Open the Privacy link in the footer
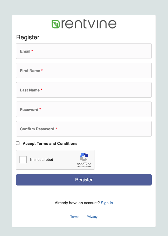The height and width of the screenshot is (236, 168). point(92,217)
